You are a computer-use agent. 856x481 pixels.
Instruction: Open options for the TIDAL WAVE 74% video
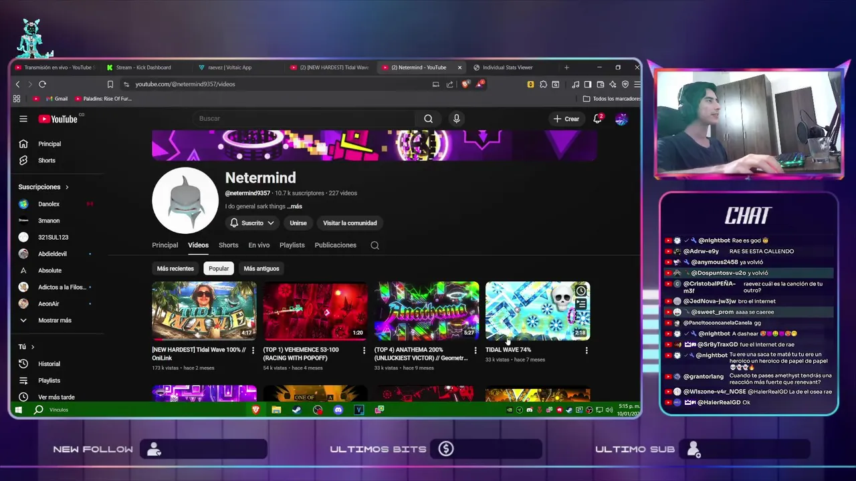(x=586, y=350)
